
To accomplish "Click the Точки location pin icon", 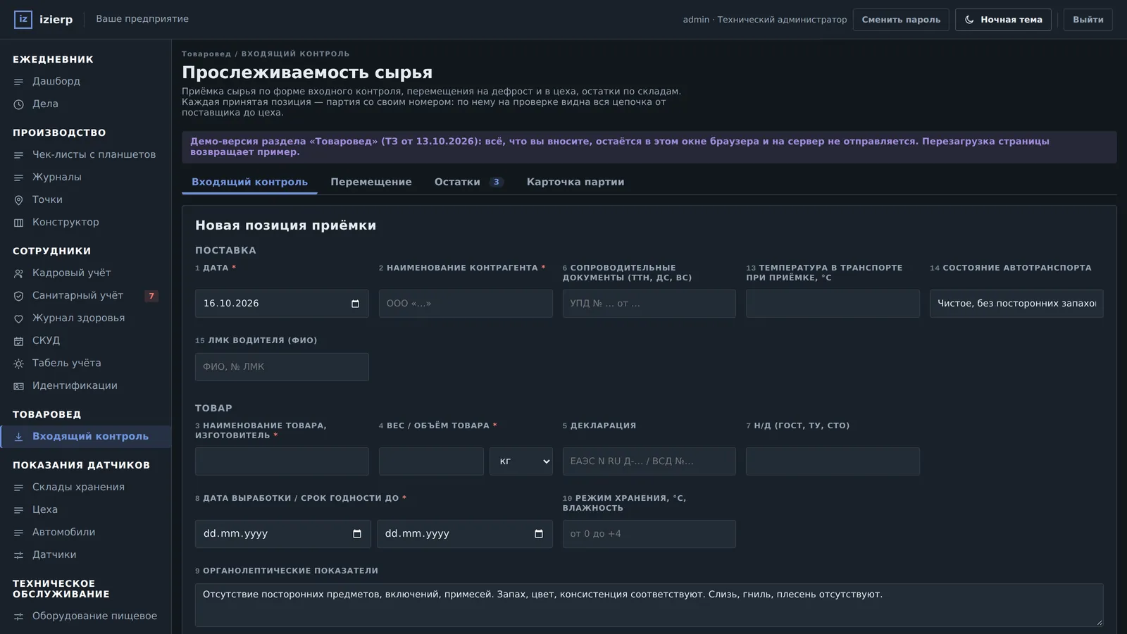I will pyautogui.click(x=19, y=200).
